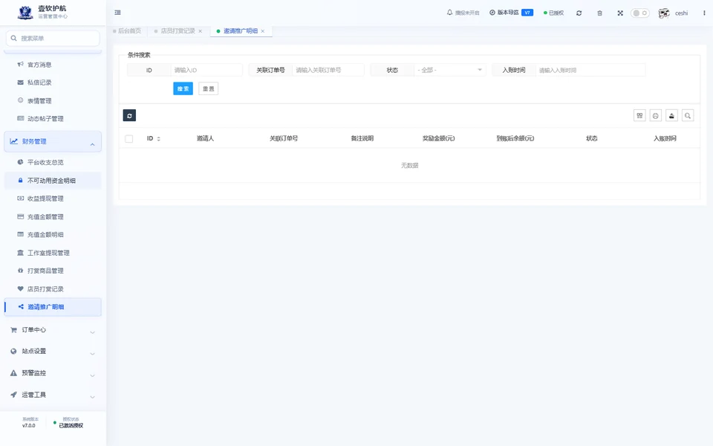Print the table with the printer icon
This screenshot has height=446, width=713.
pyautogui.click(x=656, y=116)
